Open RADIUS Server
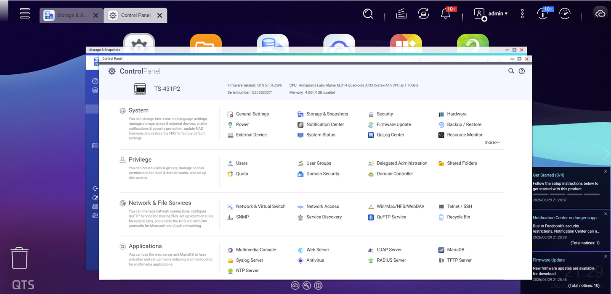The height and width of the screenshot is (294, 611). click(387, 260)
